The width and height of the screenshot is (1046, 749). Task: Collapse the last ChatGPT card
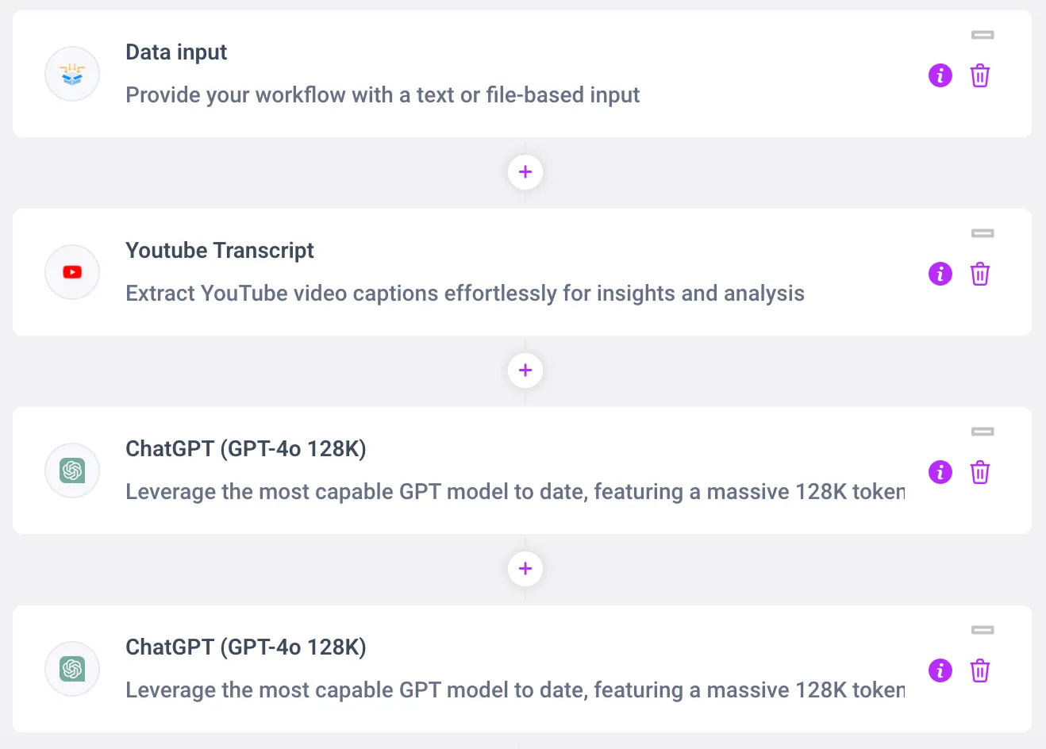[983, 630]
